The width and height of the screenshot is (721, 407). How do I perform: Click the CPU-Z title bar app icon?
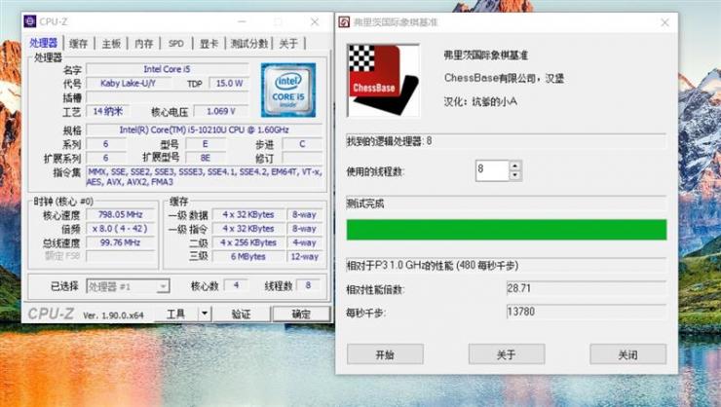click(30, 21)
